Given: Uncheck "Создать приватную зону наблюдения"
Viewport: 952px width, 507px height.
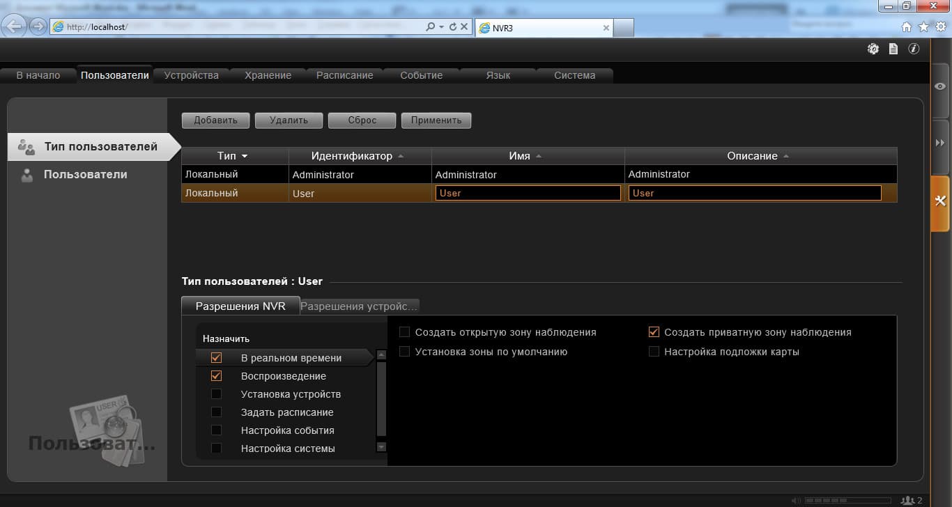Looking at the screenshot, I should [x=654, y=332].
